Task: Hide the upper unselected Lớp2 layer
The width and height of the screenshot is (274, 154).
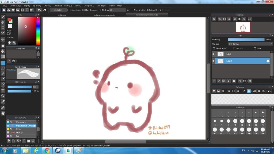Action: (213, 54)
